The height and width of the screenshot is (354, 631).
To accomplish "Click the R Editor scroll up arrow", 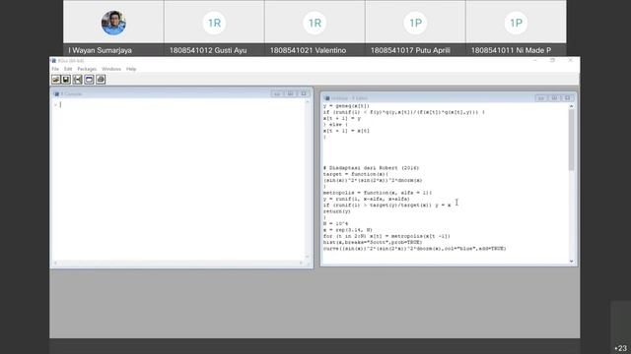I will [x=572, y=106].
